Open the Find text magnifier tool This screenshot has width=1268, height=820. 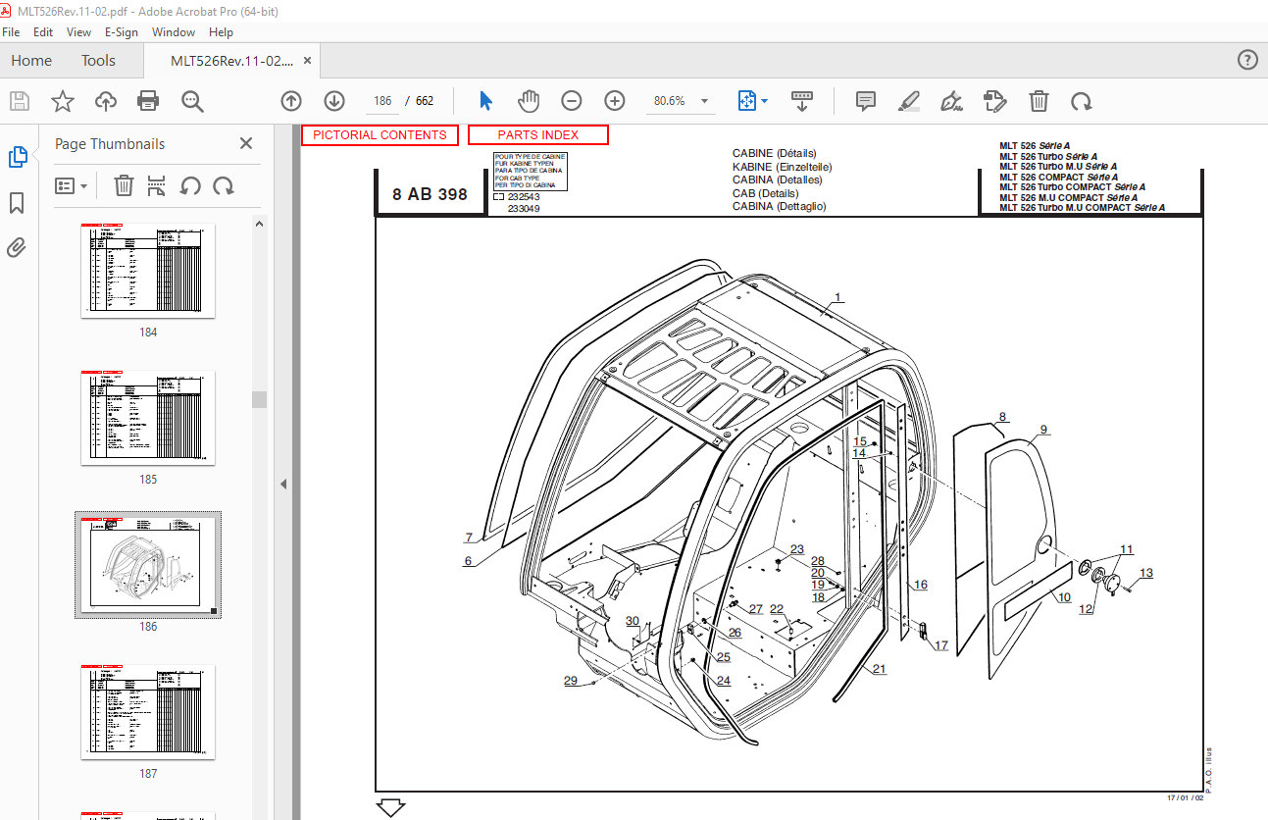click(x=192, y=101)
